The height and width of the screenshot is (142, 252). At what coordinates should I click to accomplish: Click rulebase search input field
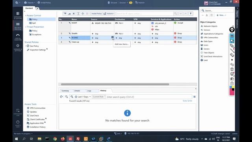click(x=145, y=14)
